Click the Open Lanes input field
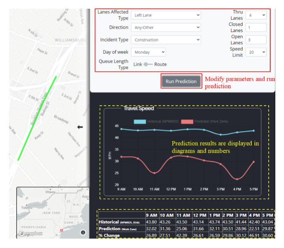The height and width of the screenshot is (248, 284). [x=256, y=40]
